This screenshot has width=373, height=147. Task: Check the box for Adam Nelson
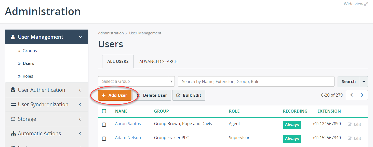click(104, 139)
